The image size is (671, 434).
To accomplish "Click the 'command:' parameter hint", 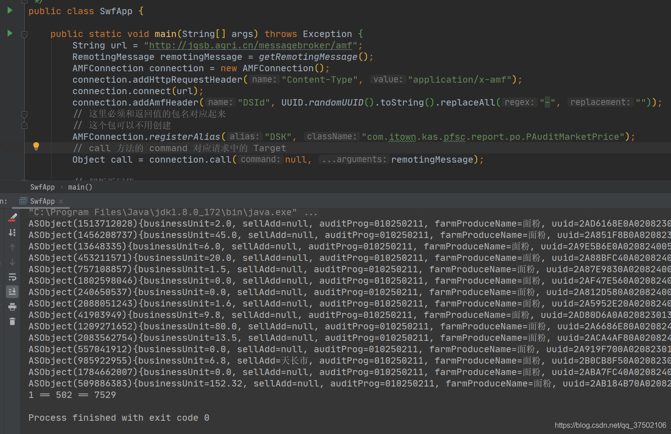I will tap(260, 159).
